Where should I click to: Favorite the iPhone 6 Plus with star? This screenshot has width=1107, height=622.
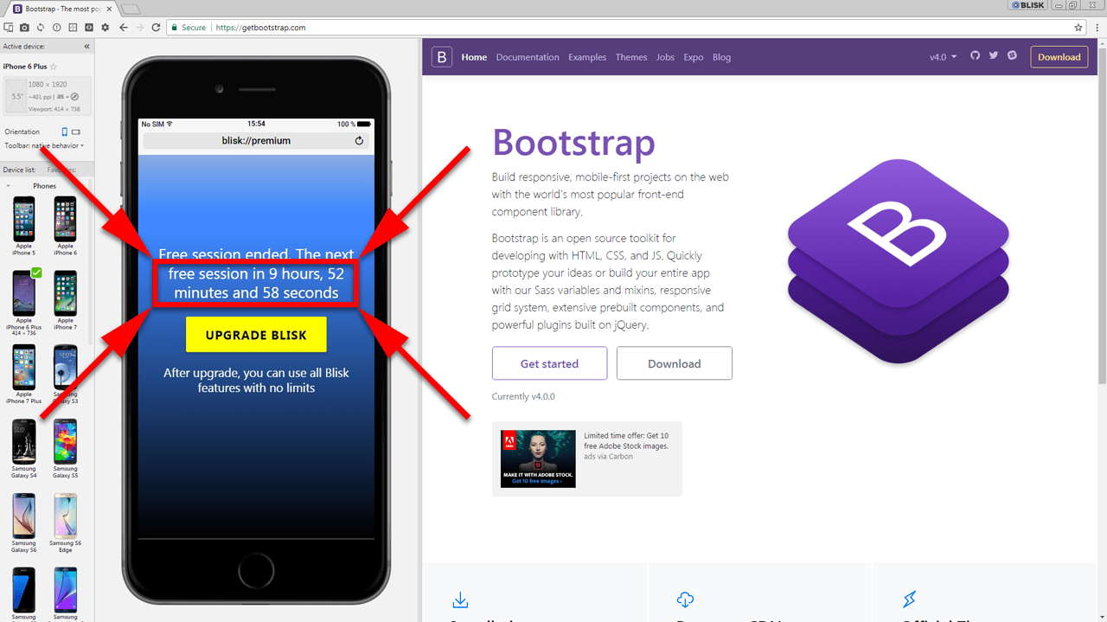pos(54,67)
